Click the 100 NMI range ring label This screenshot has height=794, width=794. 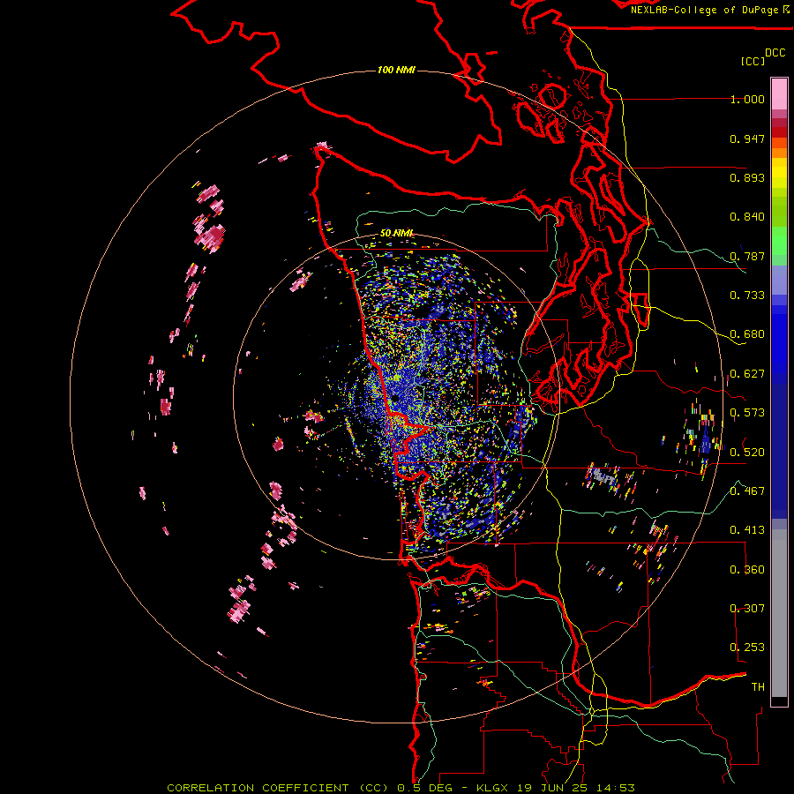pos(396,70)
